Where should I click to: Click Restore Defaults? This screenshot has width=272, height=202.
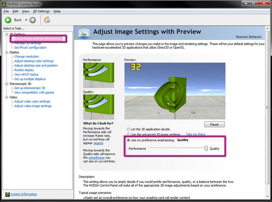[249, 37]
